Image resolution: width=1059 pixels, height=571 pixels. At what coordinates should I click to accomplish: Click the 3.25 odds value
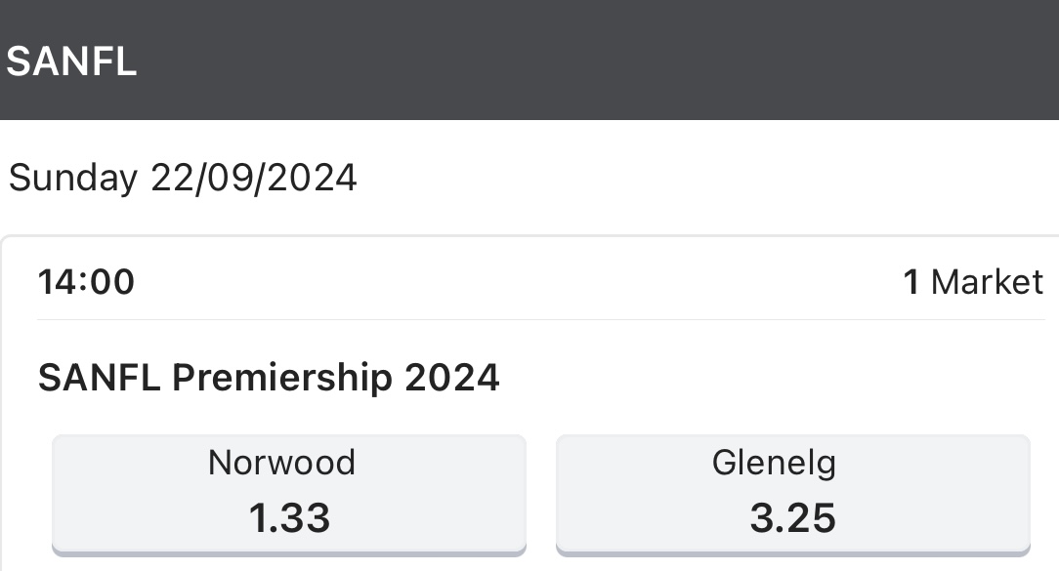(x=792, y=518)
